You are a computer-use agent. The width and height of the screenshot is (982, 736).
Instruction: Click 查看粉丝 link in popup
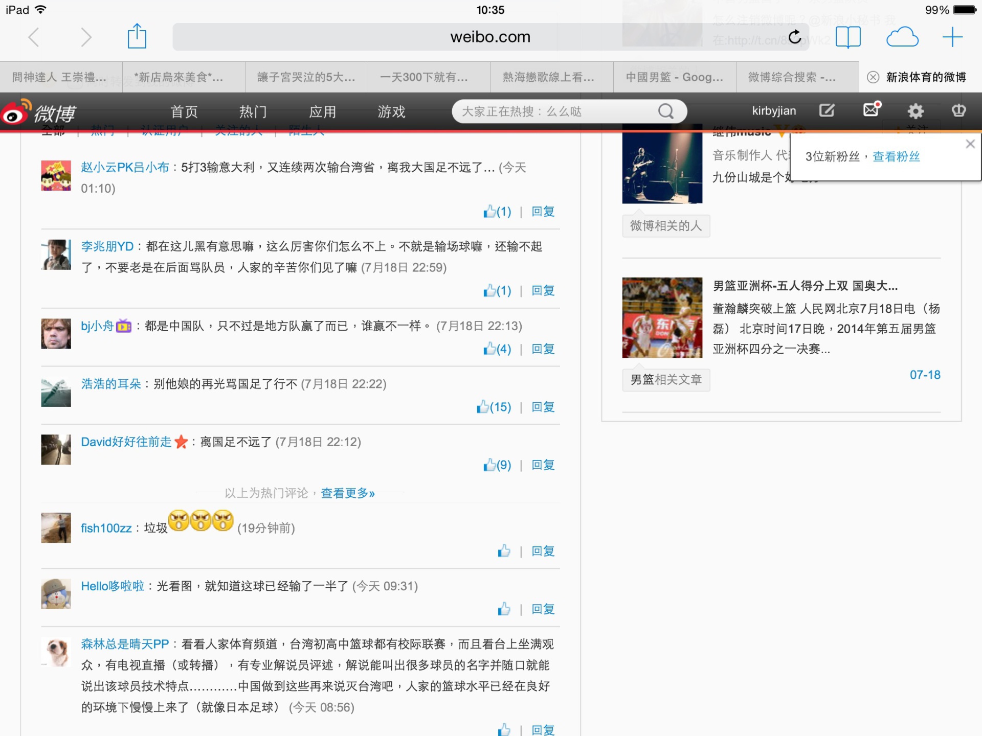coord(896,156)
